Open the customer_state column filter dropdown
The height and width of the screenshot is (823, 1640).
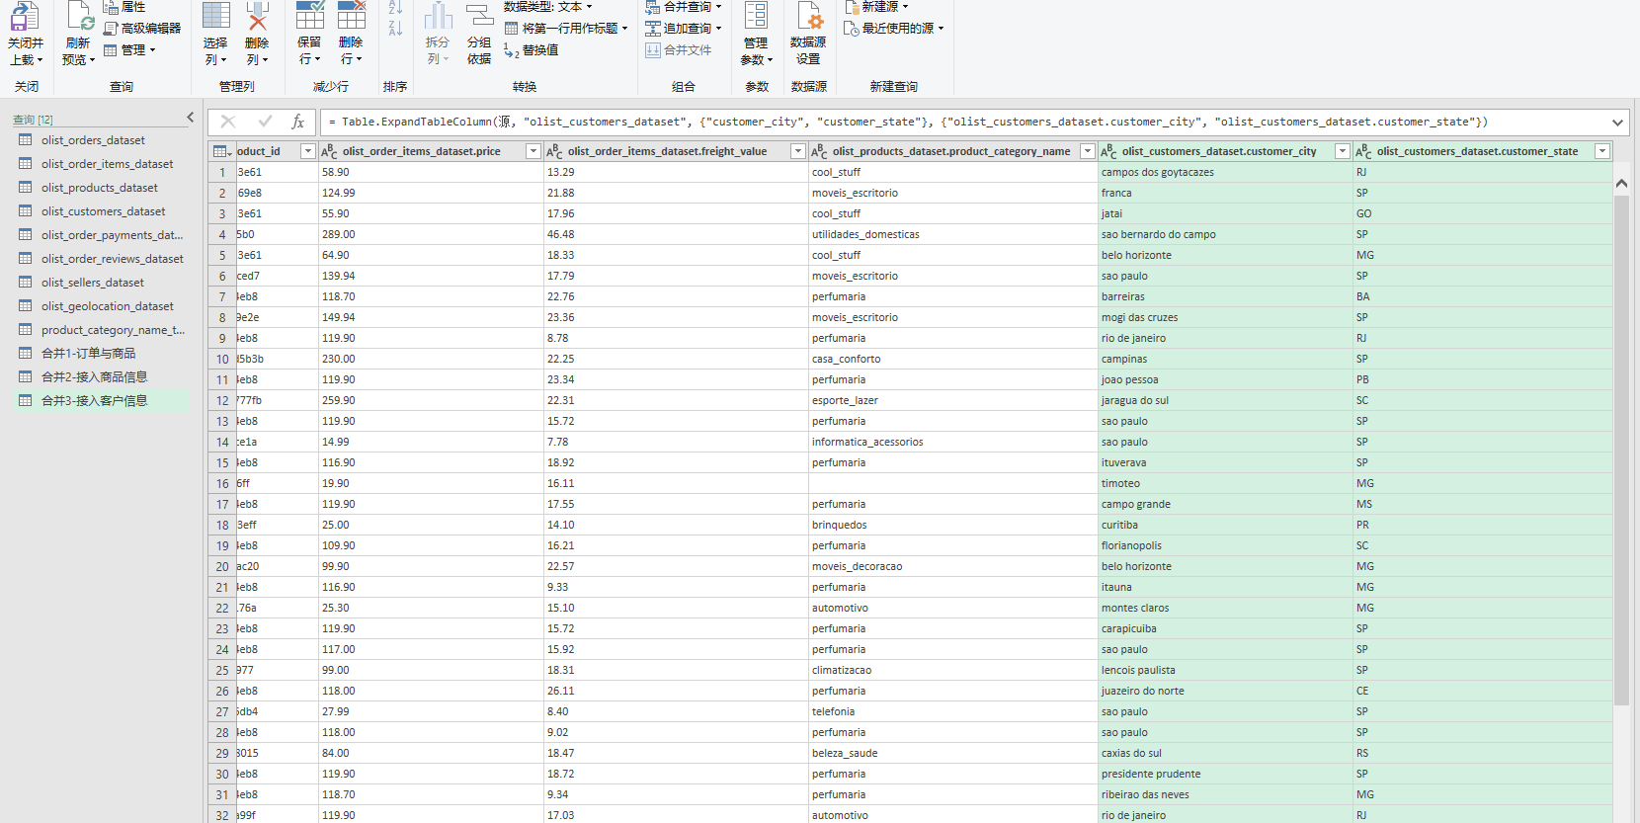click(1602, 151)
